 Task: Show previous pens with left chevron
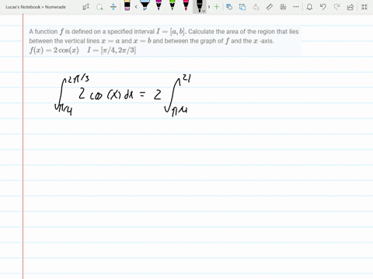tap(136, 7)
